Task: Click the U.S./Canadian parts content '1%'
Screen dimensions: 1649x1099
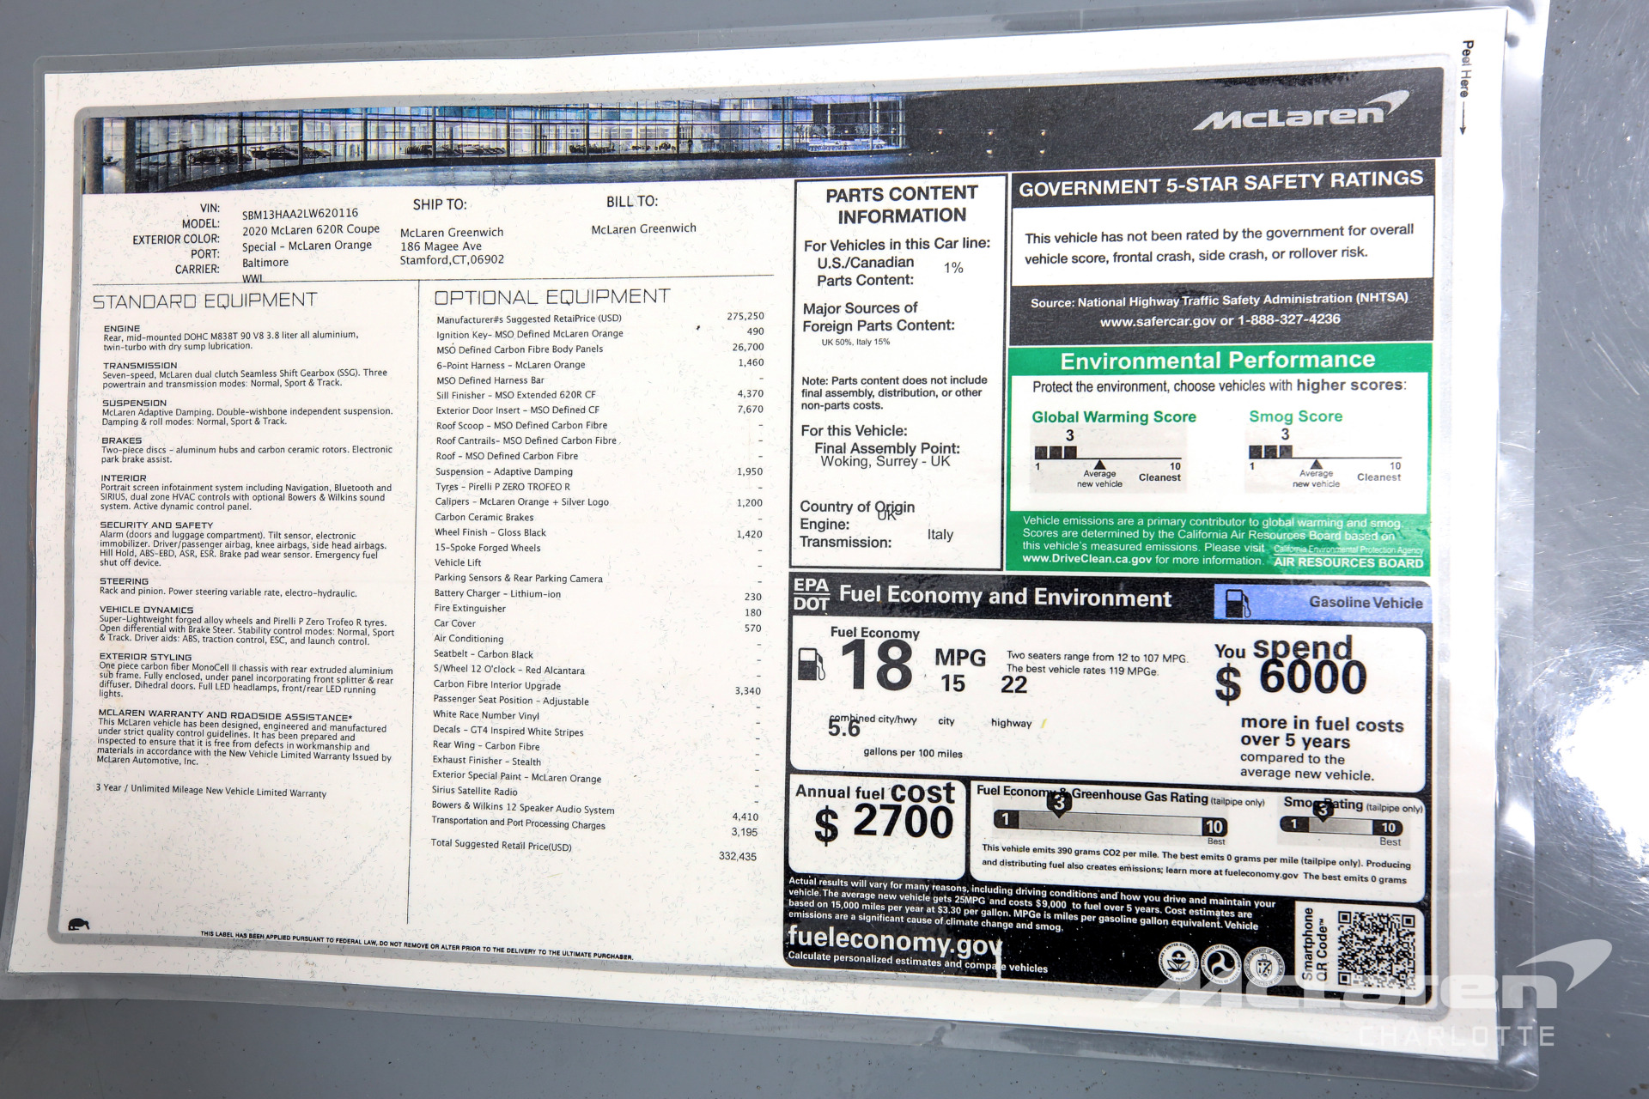Action: click(x=953, y=268)
